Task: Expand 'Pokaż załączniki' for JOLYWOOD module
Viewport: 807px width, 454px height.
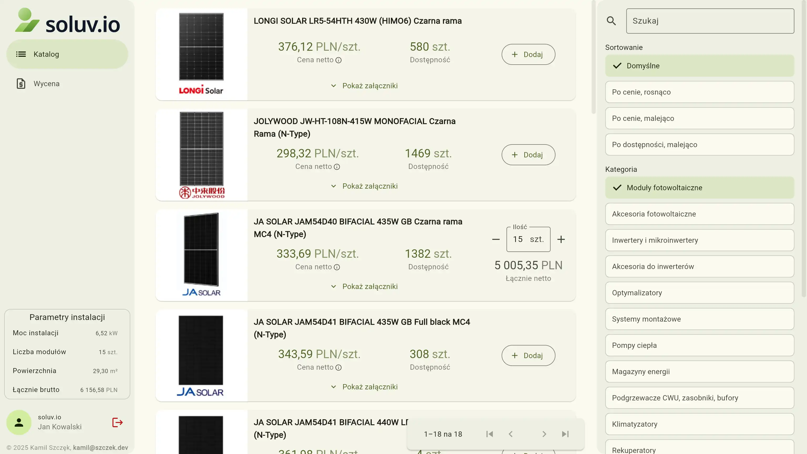Action: point(364,186)
